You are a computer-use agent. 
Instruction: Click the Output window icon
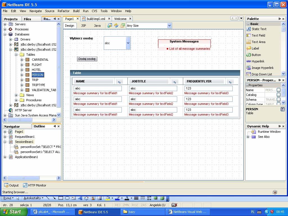point(6,185)
